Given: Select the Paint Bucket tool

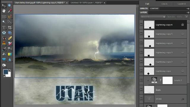Looking at the screenshot, I should (x=4, y=54).
